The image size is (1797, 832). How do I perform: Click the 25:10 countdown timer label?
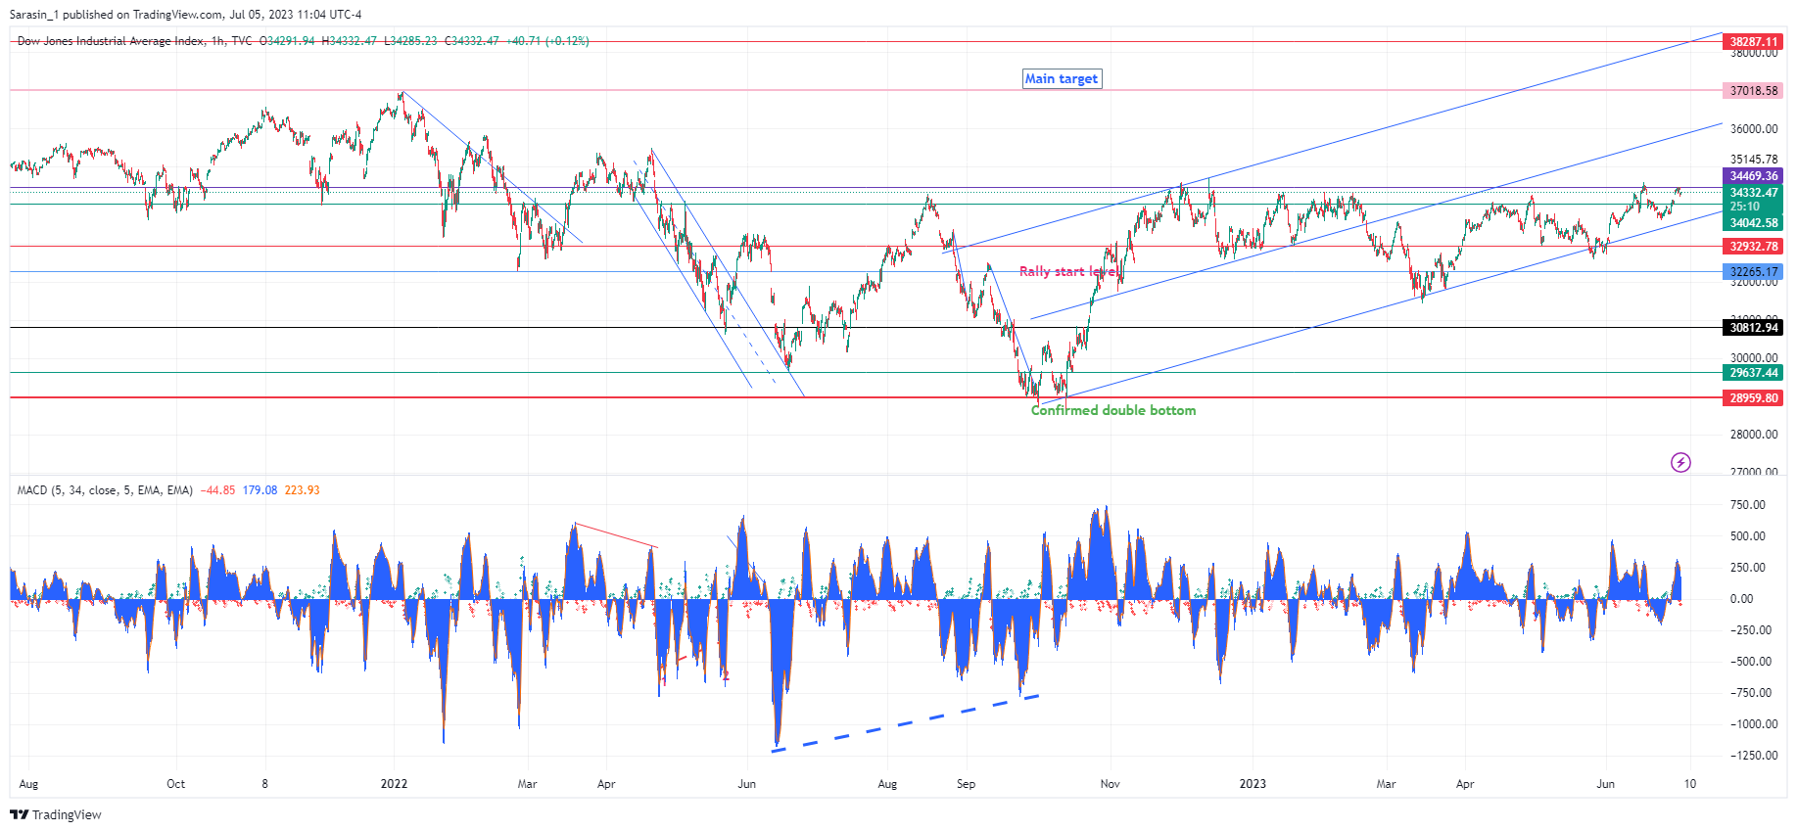(x=1744, y=207)
